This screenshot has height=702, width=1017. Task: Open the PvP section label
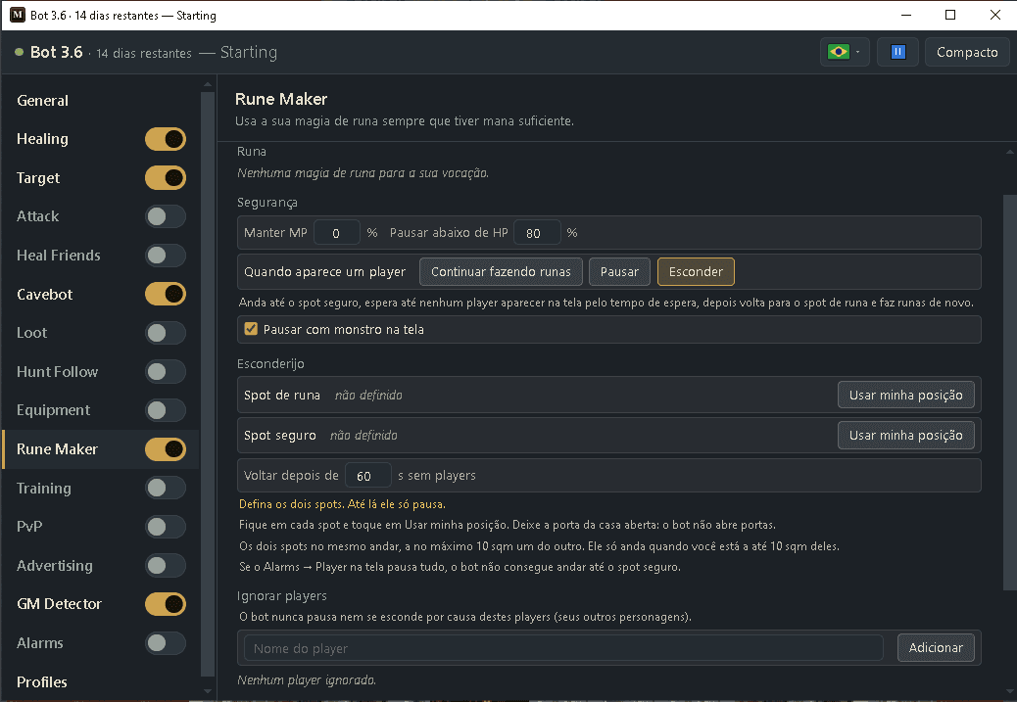click(29, 527)
